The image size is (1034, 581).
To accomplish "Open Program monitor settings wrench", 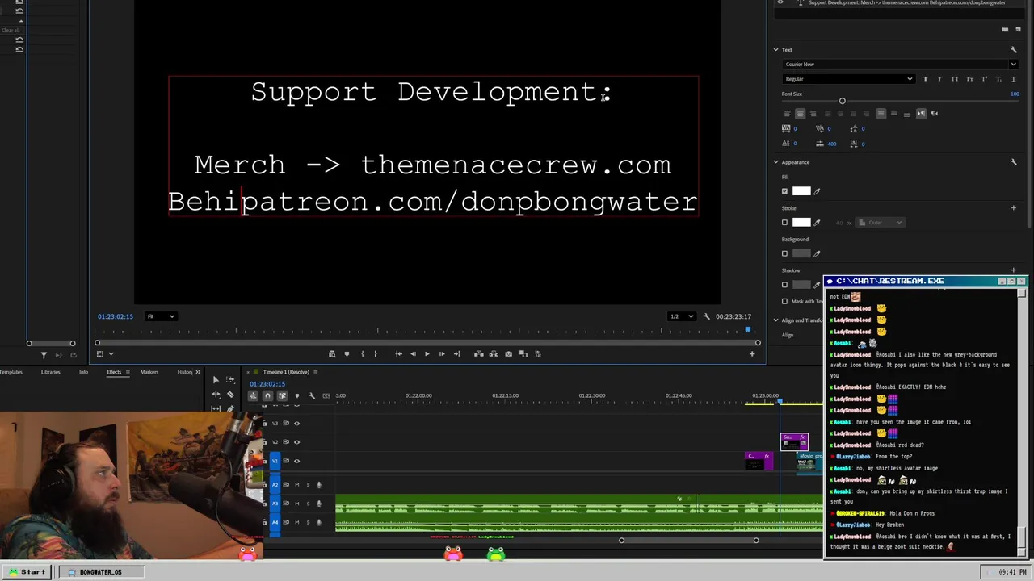I will pos(707,316).
